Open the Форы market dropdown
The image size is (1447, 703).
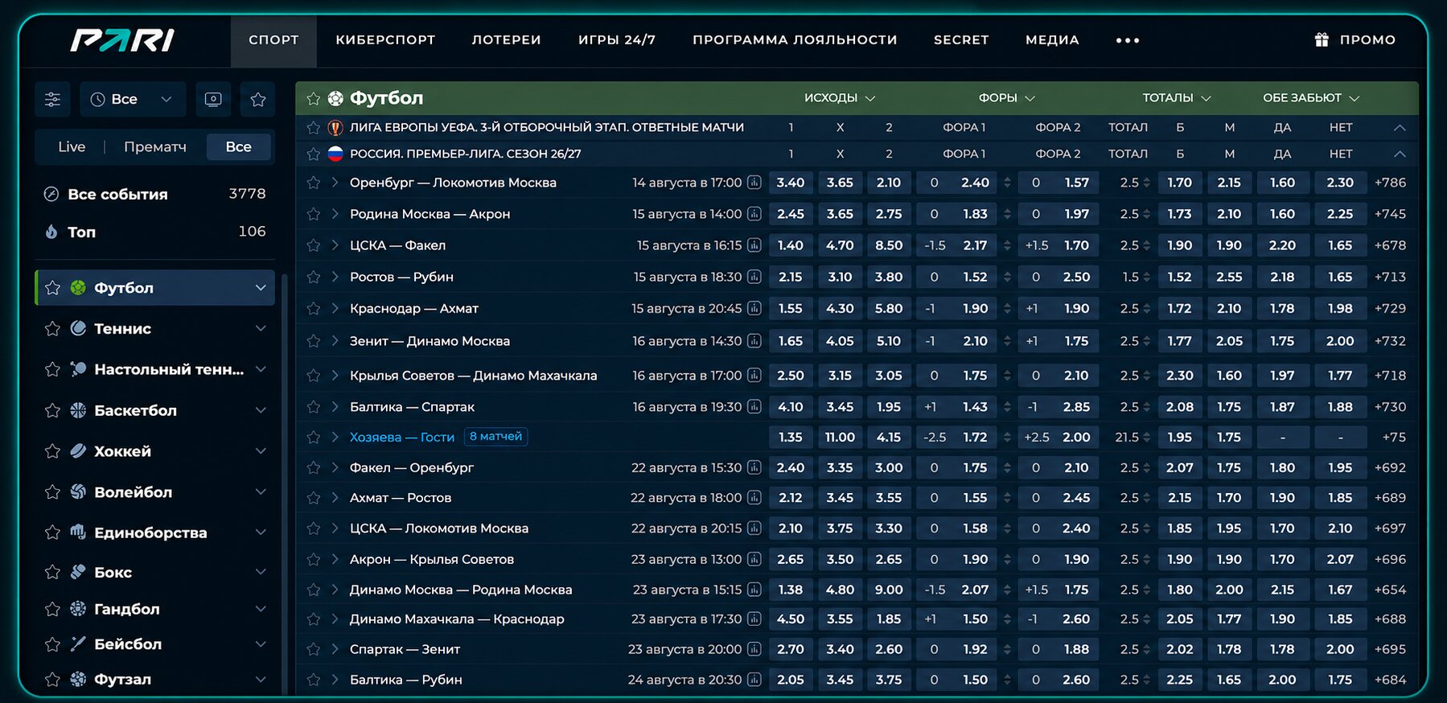[x=1006, y=98]
